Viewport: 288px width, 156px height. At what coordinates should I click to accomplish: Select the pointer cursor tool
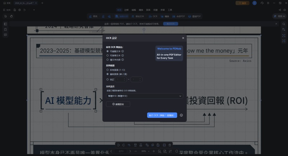[5, 16]
